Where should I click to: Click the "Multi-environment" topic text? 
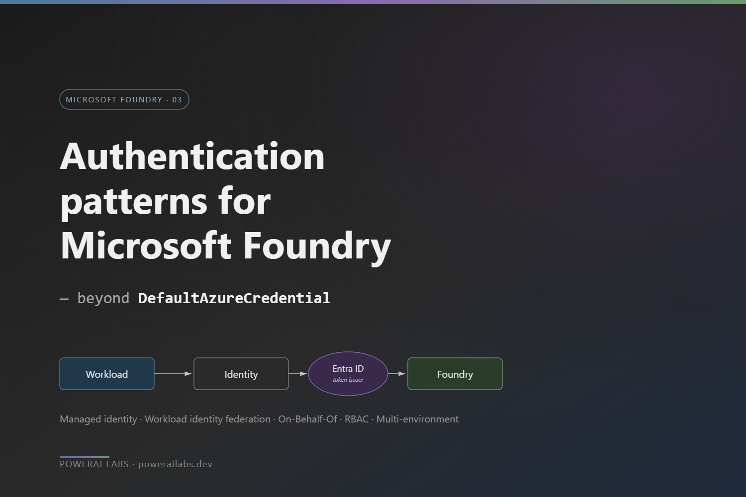pyautogui.click(x=417, y=419)
